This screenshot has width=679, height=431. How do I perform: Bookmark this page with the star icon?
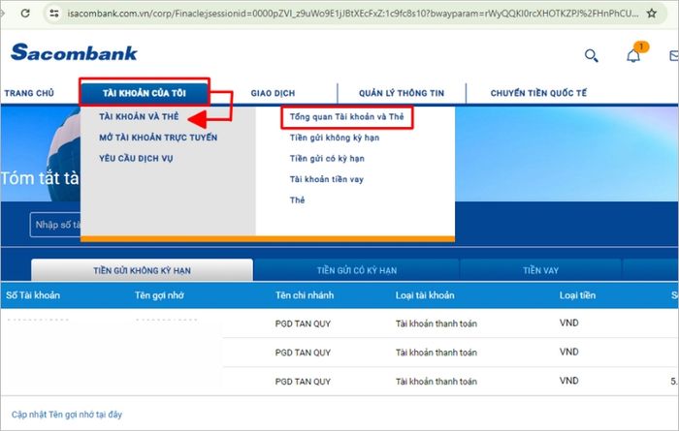[x=652, y=15]
